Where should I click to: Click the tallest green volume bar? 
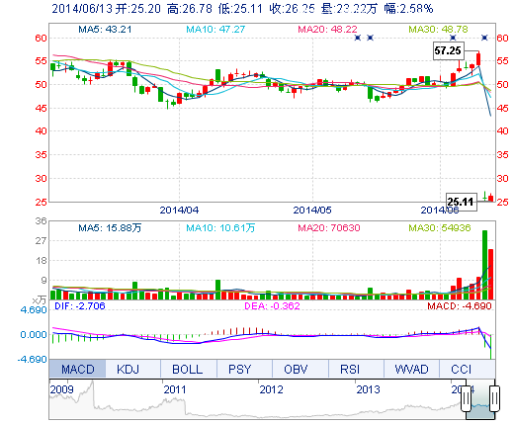[484, 265]
